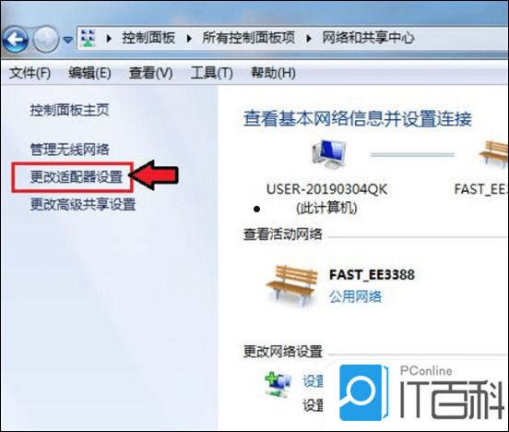The image size is (509, 432).
Task: Click the bench icon next to FAST_EE3388
Action: (291, 284)
